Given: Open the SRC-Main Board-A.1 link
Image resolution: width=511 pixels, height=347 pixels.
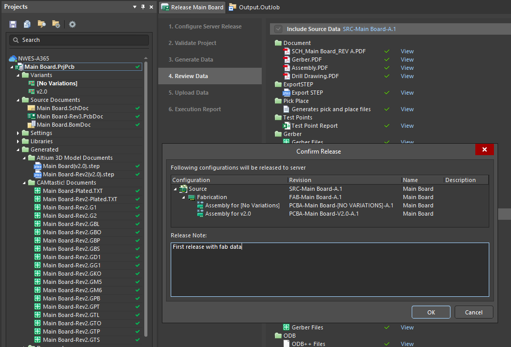Looking at the screenshot, I should pyautogui.click(x=369, y=29).
